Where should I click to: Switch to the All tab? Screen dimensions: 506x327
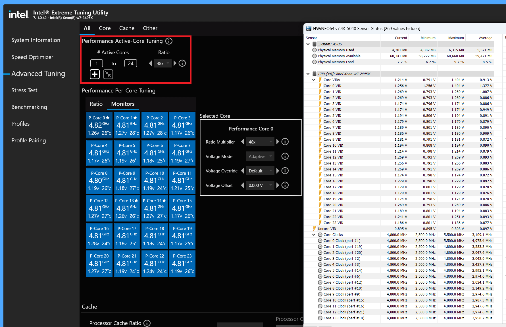pyautogui.click(x=87, y=28)
